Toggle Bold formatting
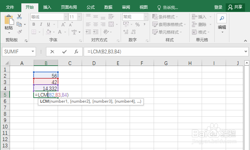This screenshot has height=150, width=250. click(x=34, y=24)
